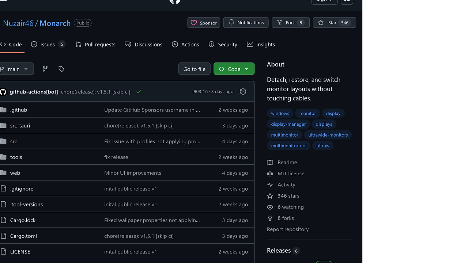Viewport: 468px width, 263px height.
Task: Open the Cargo.toml file name
Action: tap(23, 236)
